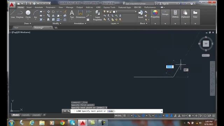This screenshot has width=224, height=126.
Task: Cancel command with command line X button
Action: 65,111
